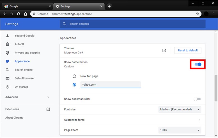Image resolution: width=218 pixels, height=138 pixels.
Task: Turn off the Show home button toggle
Action: (198, 64)
